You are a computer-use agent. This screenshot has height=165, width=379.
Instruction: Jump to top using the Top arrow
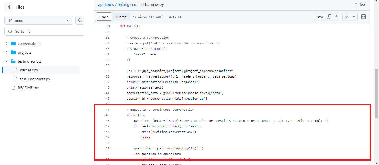pos(359,4)
